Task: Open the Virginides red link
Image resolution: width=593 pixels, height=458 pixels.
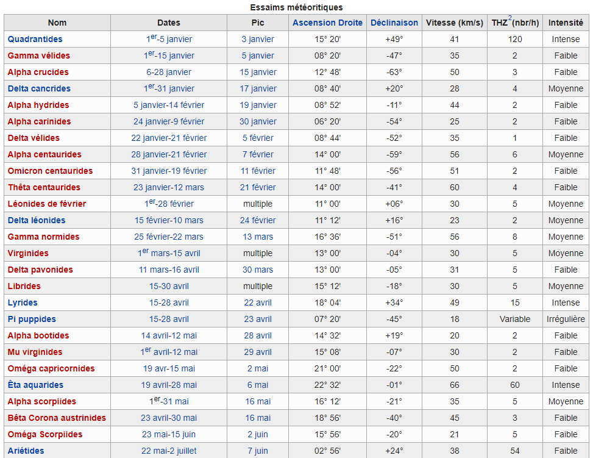Action: click(28, 253)
